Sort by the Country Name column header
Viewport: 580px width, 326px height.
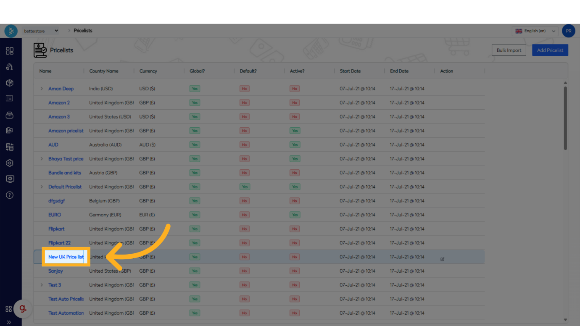tap(104, 71)
